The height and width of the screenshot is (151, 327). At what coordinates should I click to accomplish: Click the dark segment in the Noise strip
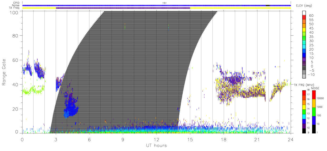[268, 5]
